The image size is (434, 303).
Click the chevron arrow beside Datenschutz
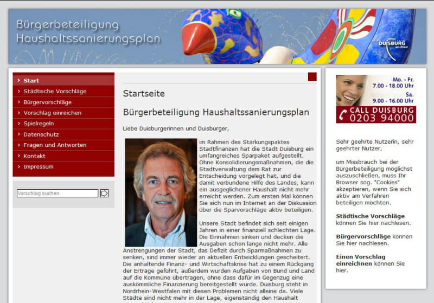coord(19,134)
